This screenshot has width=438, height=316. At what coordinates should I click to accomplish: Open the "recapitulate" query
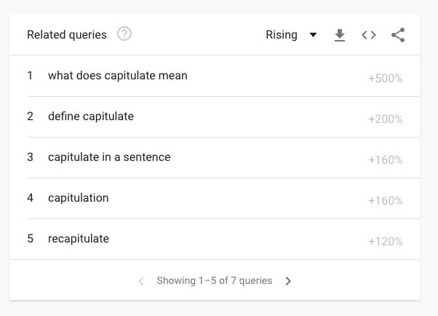pos(78,239)
